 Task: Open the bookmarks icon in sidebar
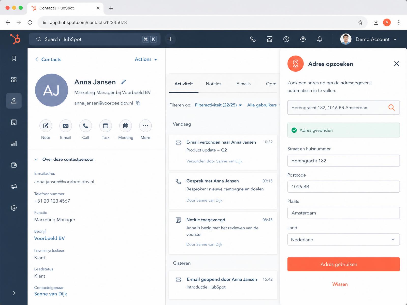coord(14,58)
